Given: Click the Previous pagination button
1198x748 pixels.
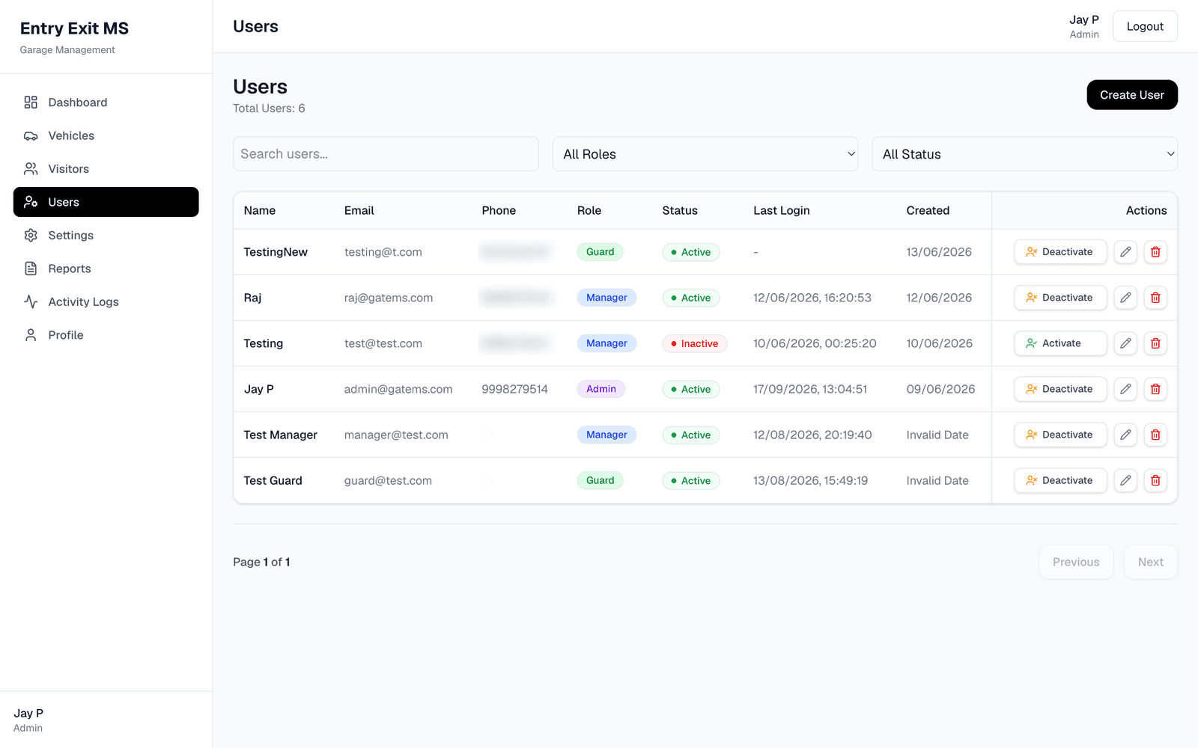Looking at the screenshot, I should [1076, 562].
